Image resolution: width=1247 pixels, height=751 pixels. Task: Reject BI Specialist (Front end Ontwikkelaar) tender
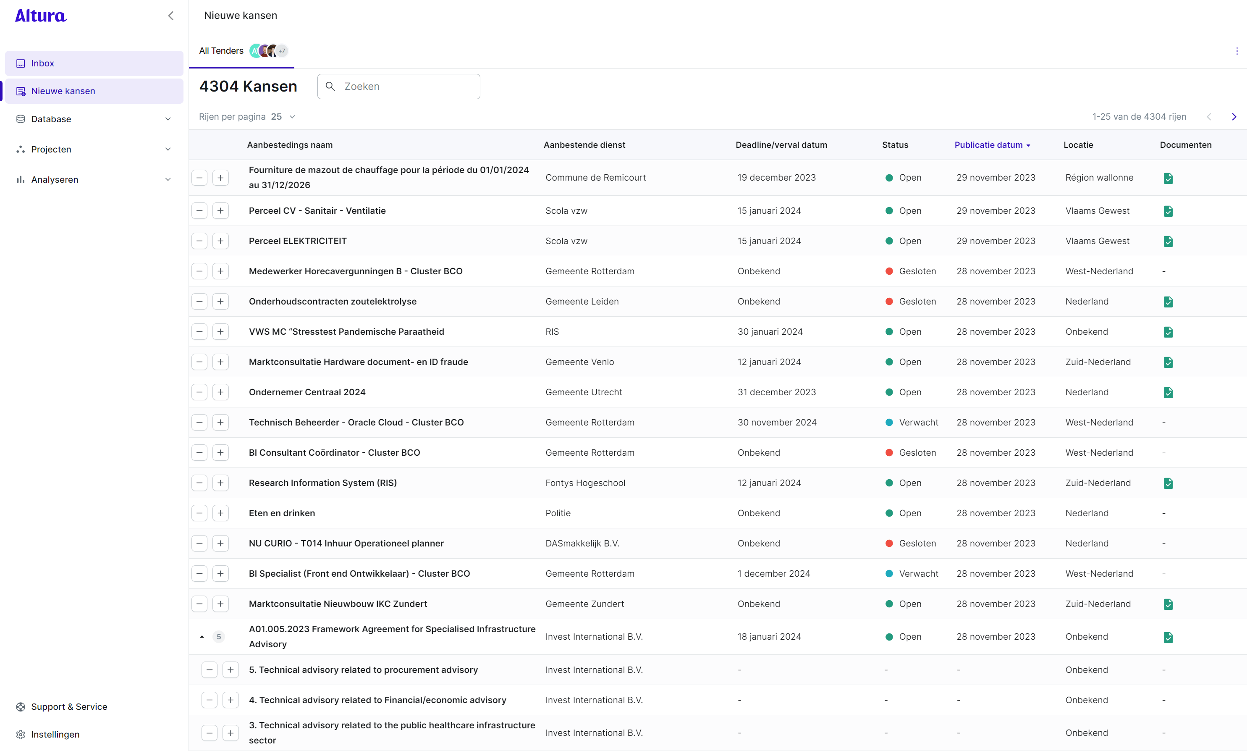[199, 574]
